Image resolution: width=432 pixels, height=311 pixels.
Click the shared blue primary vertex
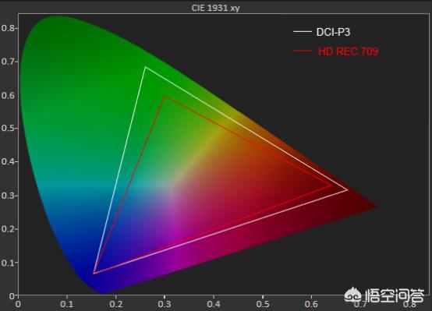[94, 274]
